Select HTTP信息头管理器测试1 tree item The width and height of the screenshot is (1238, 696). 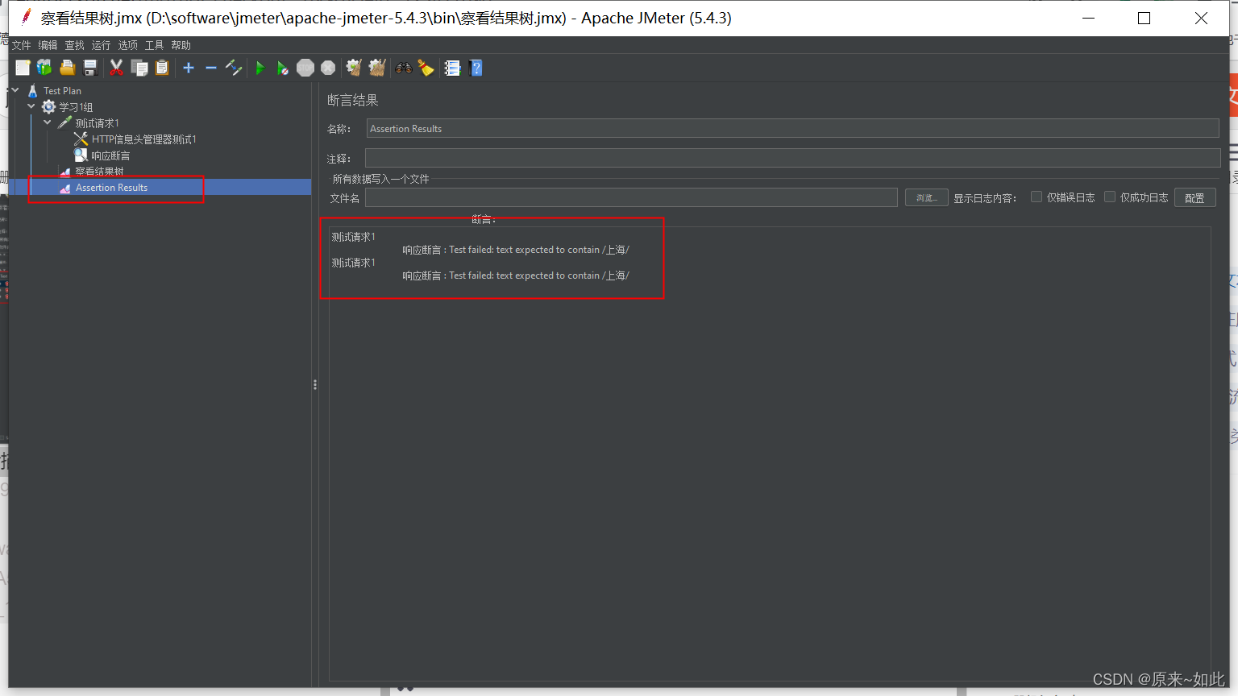[144, 139]
